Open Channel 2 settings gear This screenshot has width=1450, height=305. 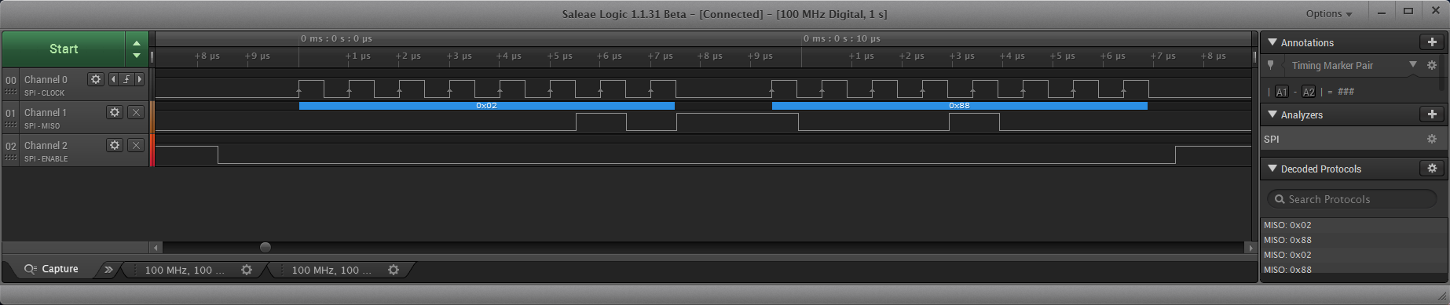tap(115, 145)
